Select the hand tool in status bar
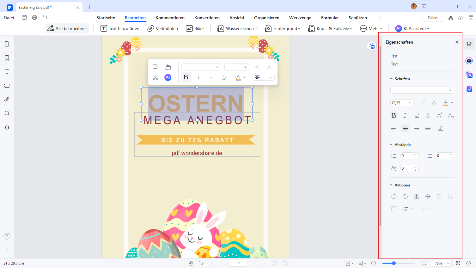The width and height of the screenshot is (476, 268). pyautogui.click(x=191, y=263)
